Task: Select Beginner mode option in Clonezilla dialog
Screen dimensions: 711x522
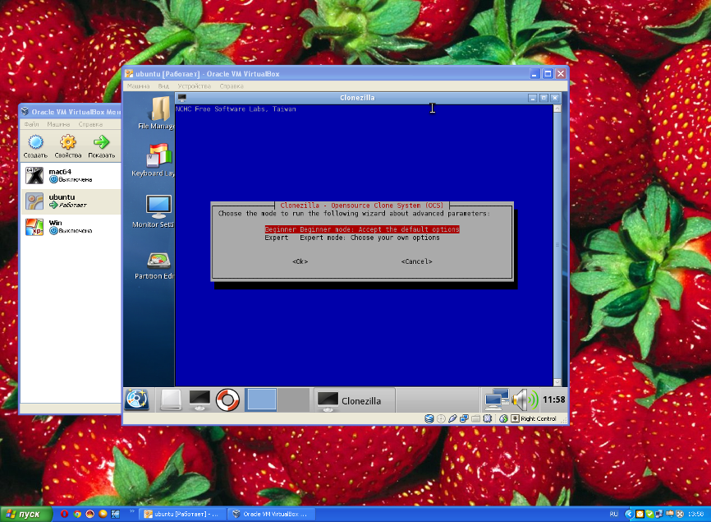Action: coord(362,229)
